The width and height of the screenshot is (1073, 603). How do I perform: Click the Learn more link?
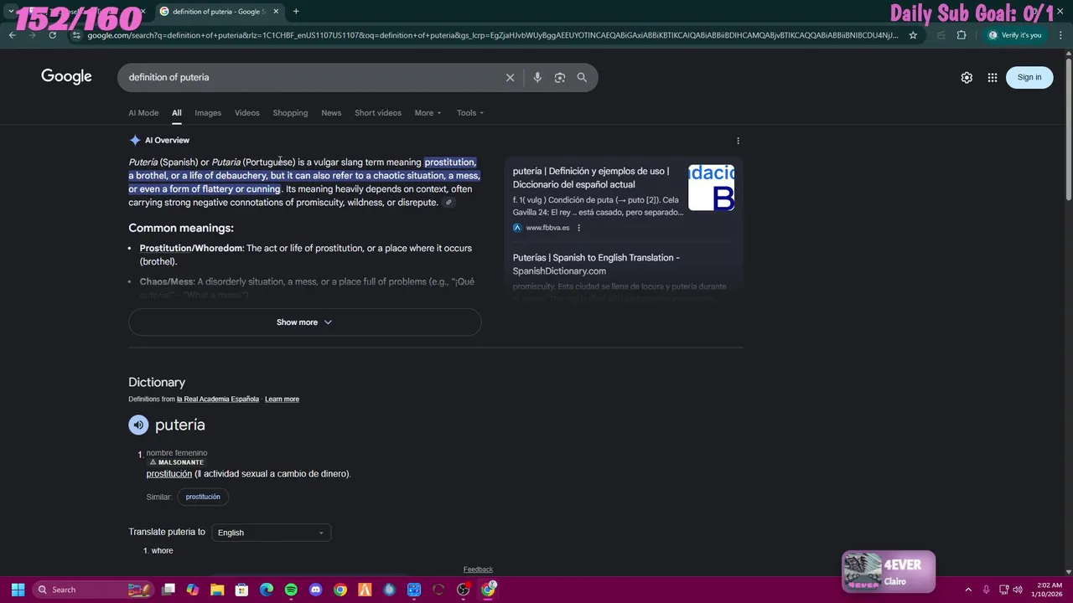[x=282, y=399]
